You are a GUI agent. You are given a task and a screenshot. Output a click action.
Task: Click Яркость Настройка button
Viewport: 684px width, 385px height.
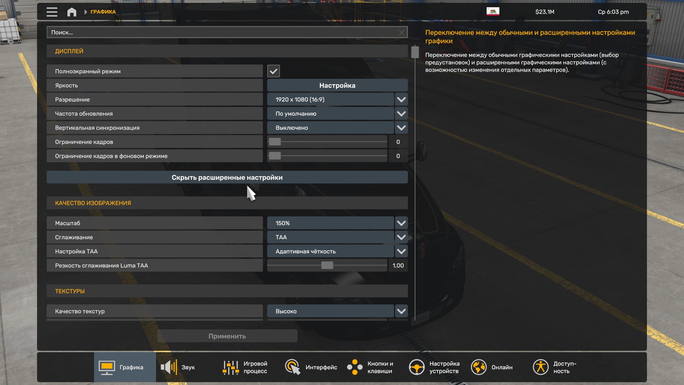tap(337, 85)
